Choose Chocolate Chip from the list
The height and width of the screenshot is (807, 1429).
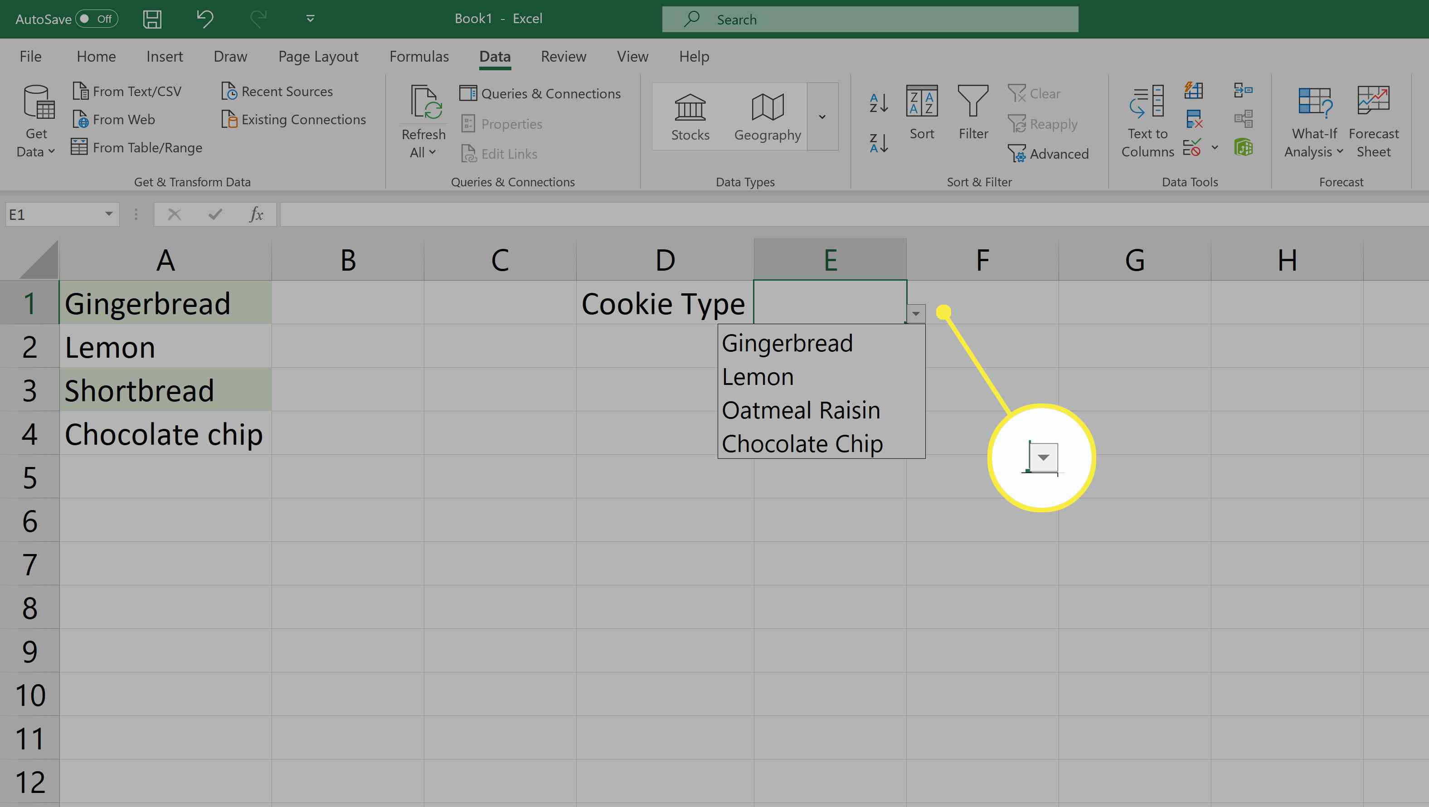[821, 444]
